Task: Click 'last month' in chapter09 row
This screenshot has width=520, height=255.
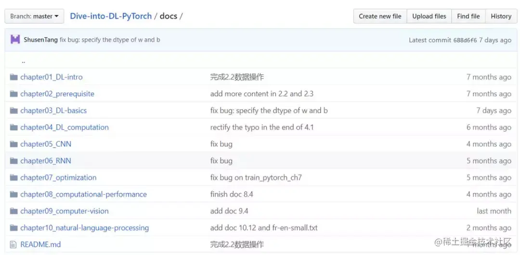Action: point(494,211)
